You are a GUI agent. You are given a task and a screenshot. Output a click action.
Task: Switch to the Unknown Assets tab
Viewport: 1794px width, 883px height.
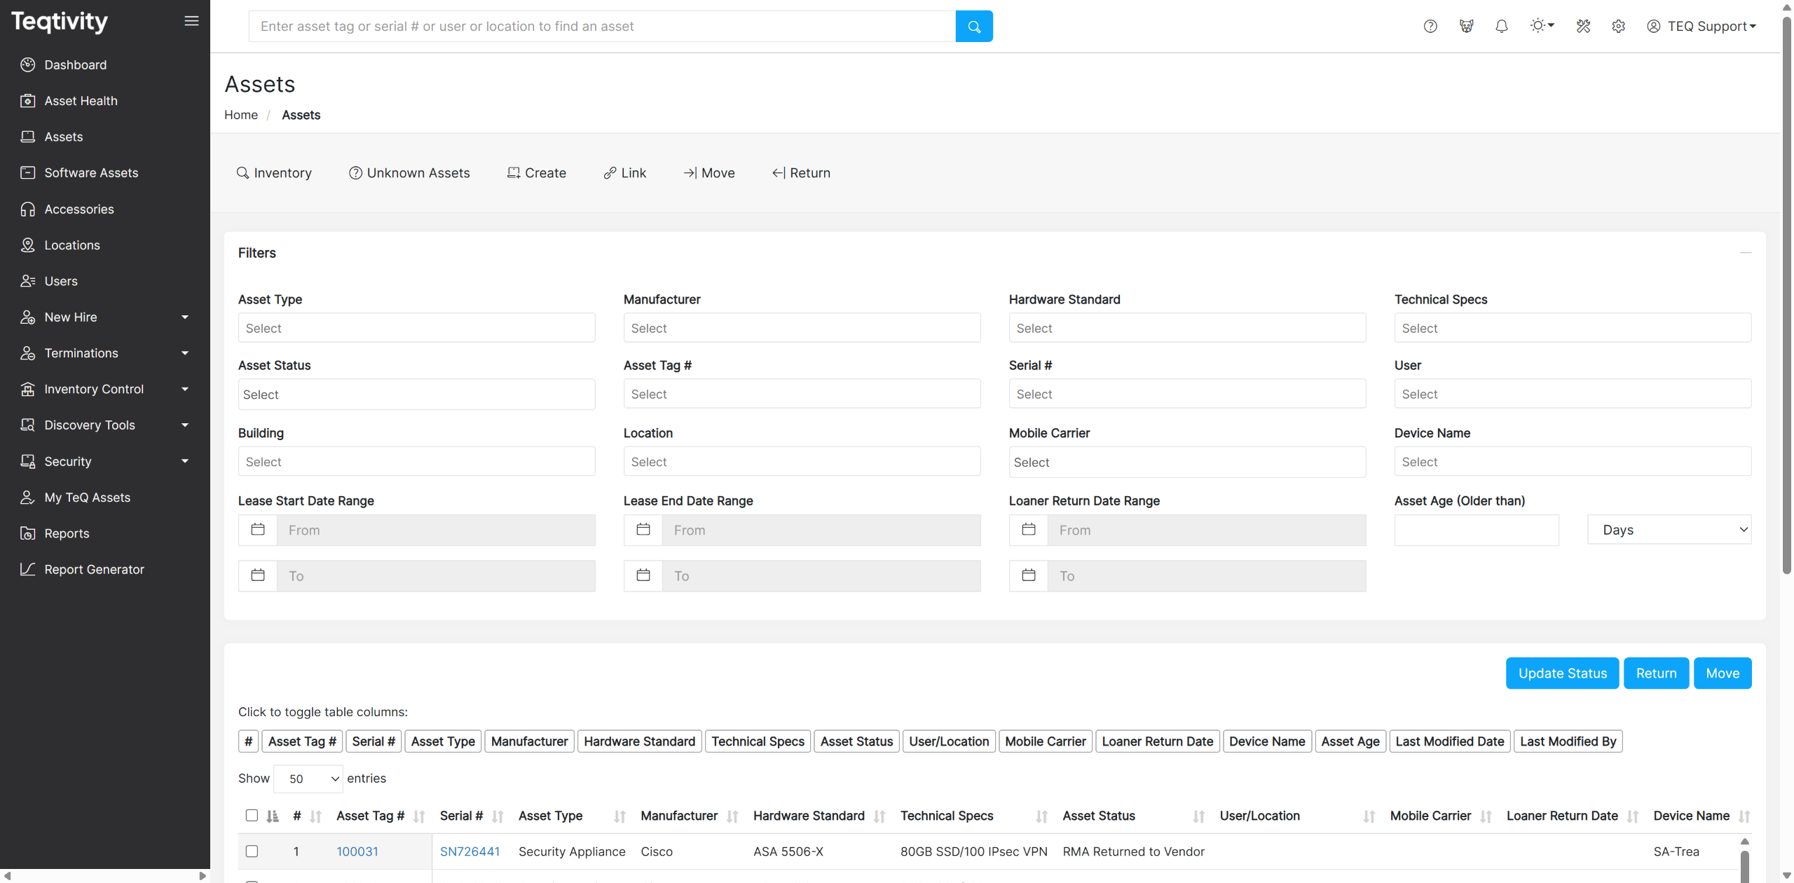point(409,173)
